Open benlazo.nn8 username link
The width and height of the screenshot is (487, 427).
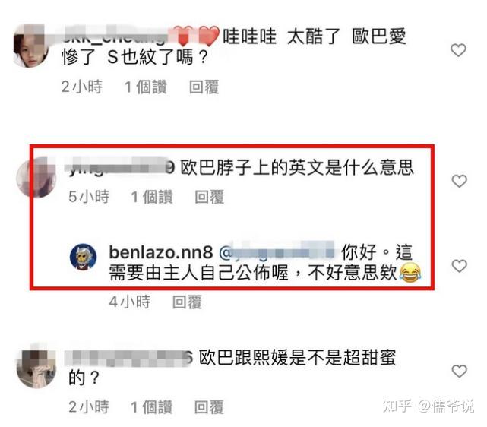point(161,252)
